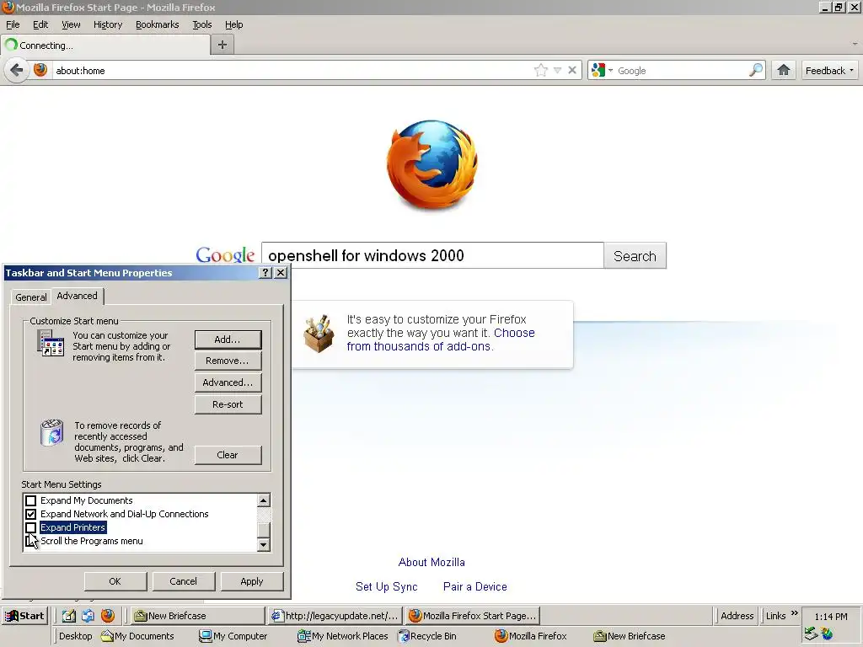Click the Search button on start page
The image size is (863, 647).
[x=635, y=256]
